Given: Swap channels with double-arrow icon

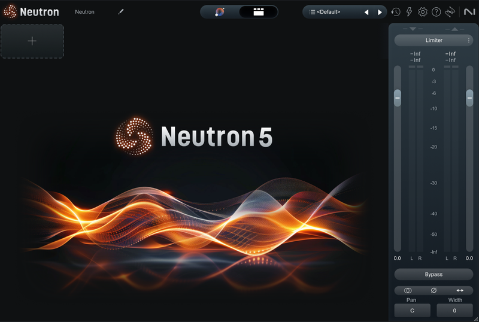Looking at the screenshot, I should click(459, 290).
